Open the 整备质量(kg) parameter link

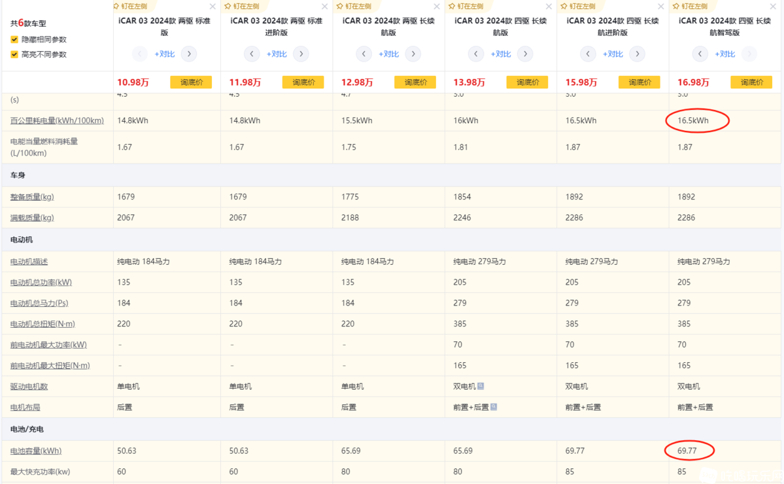[32, 197]
